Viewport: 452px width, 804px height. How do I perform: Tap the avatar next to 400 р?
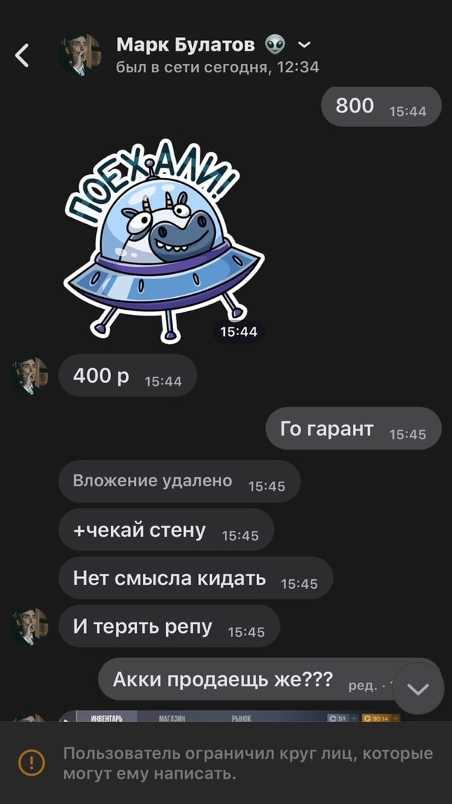coord(30,376)
